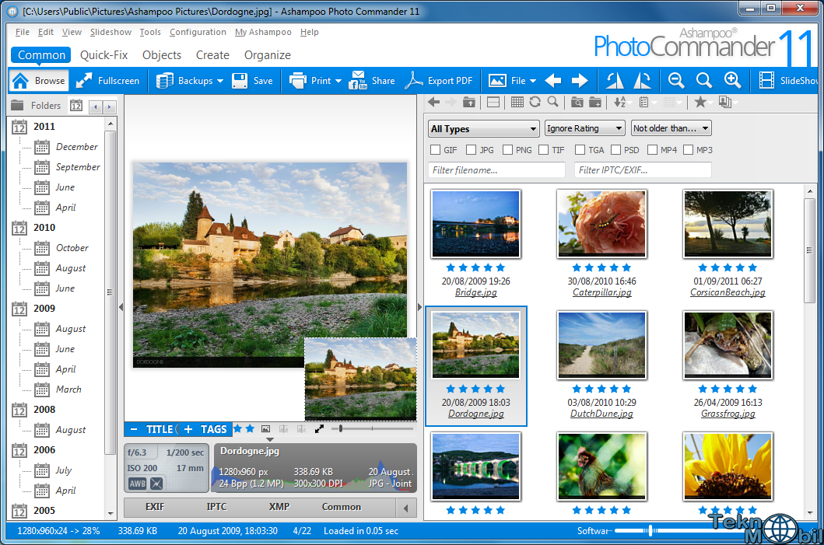
Task: Open the Folders view icon
Action: (17, 106)
